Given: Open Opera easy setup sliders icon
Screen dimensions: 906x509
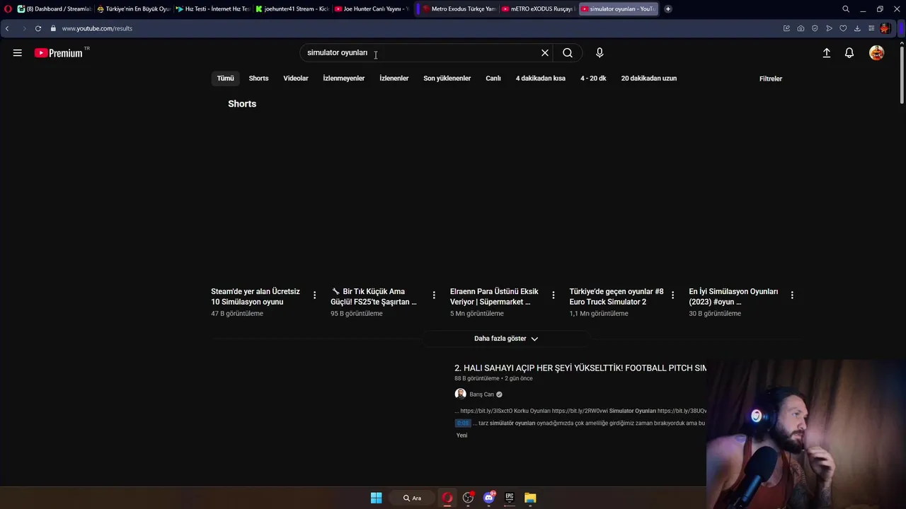Looking at the screenshot, I should pyautogui.click(x=871, y=28).
